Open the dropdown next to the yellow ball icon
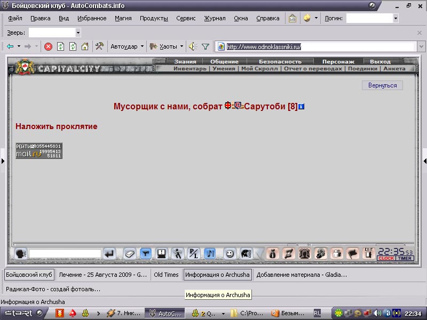The image size is (427, 320). coord(316,18)
